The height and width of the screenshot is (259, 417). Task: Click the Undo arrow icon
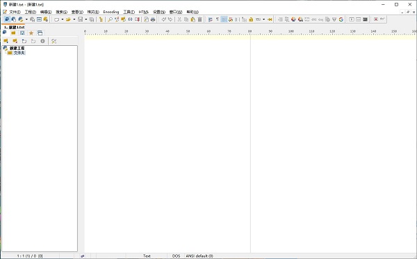pyautogui.click(x=164, y=19)
